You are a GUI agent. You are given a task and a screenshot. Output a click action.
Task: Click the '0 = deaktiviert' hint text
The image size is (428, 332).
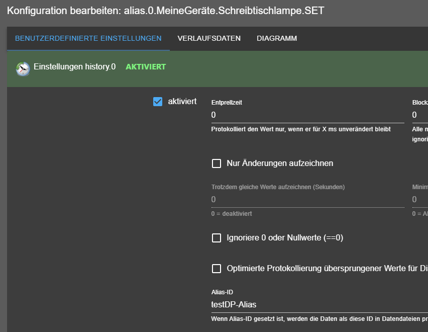click(232, 214)
